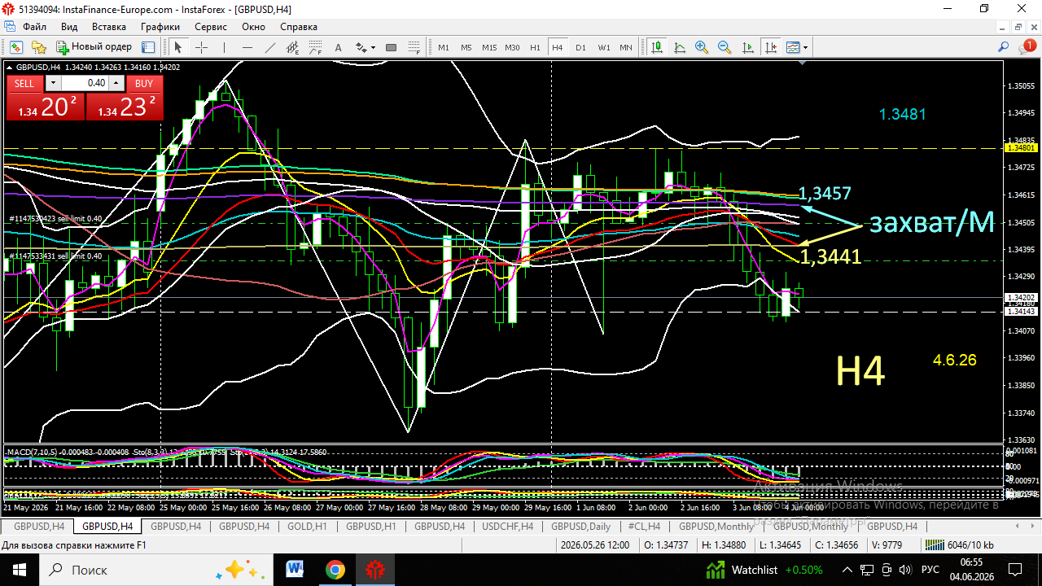Screen dimensions: 1042x586
Task: Switch timeframe to W1
Action: [x=604, y=47]
